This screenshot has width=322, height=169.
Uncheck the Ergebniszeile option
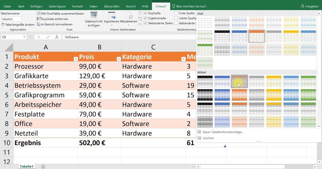[x=146, y=18]
